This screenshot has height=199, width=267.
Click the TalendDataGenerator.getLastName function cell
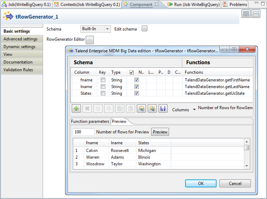point(217,87)
